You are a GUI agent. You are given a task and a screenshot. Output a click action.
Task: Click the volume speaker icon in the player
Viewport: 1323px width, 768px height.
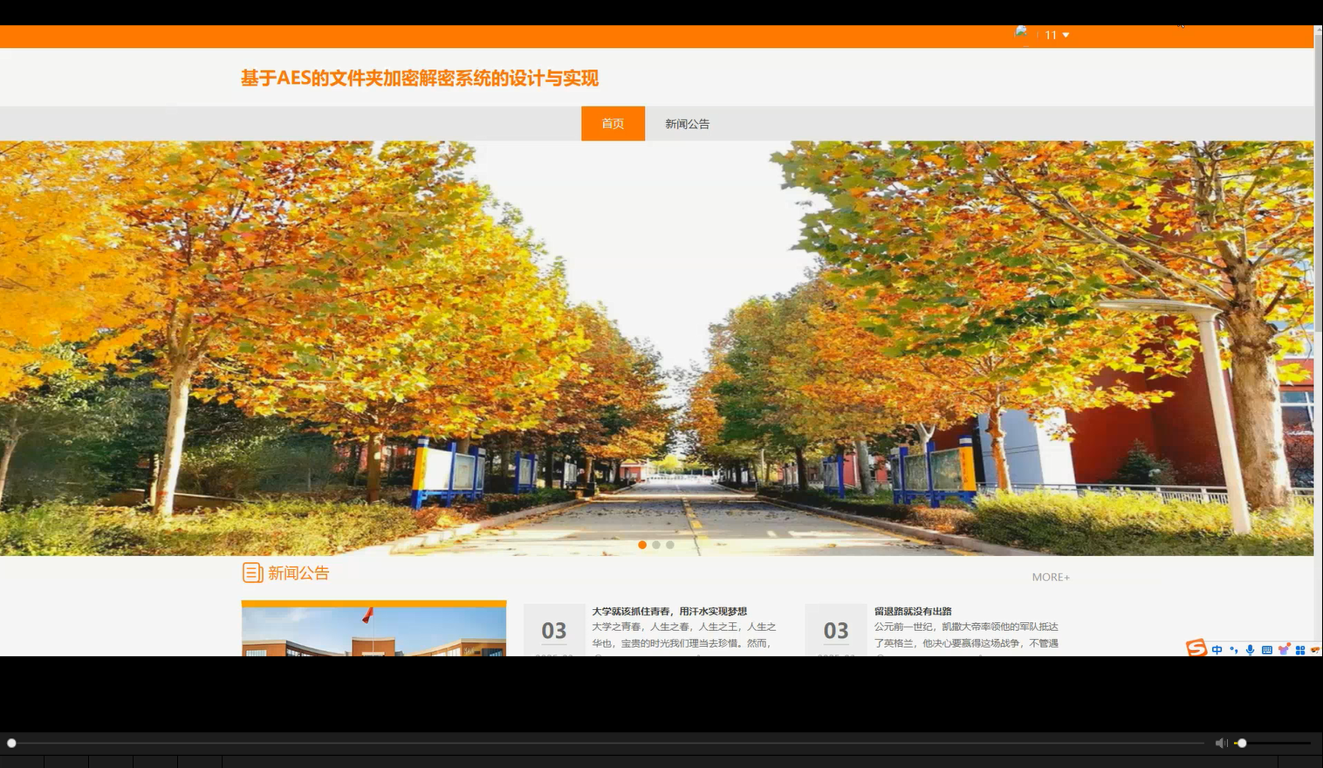point(1221,743)
